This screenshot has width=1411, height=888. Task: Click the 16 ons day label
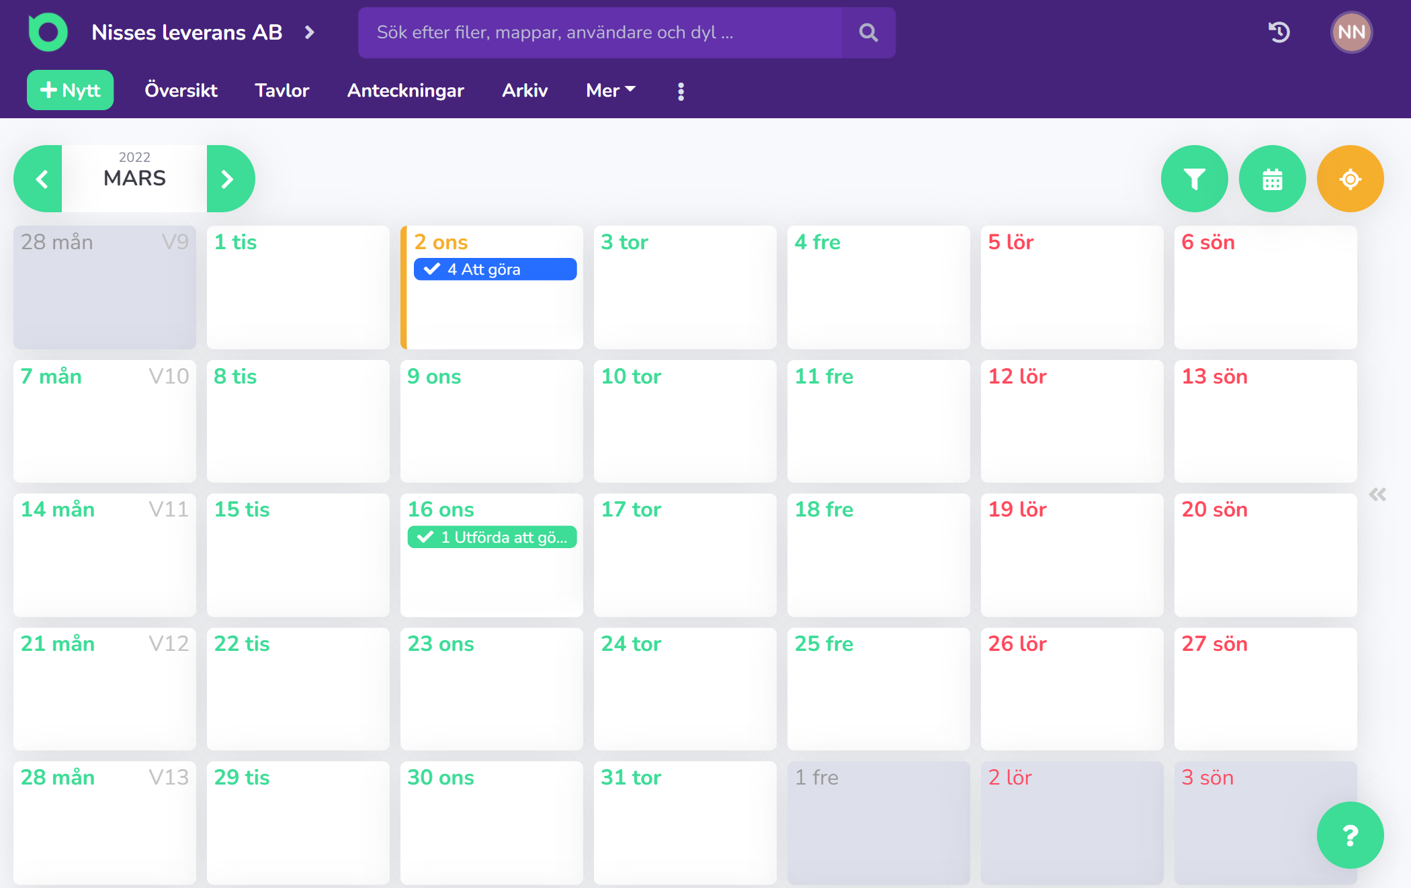click(441, 509)
